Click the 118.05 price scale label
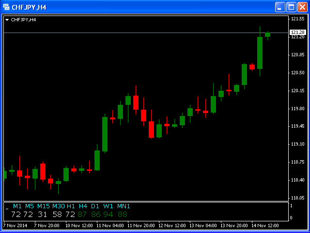The image size is (310, 233). tap(297, 198)
